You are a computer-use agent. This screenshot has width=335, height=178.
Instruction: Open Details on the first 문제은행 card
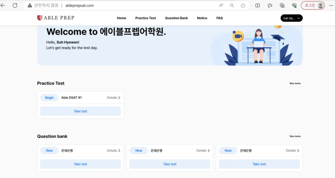click(x=114, y=150)
